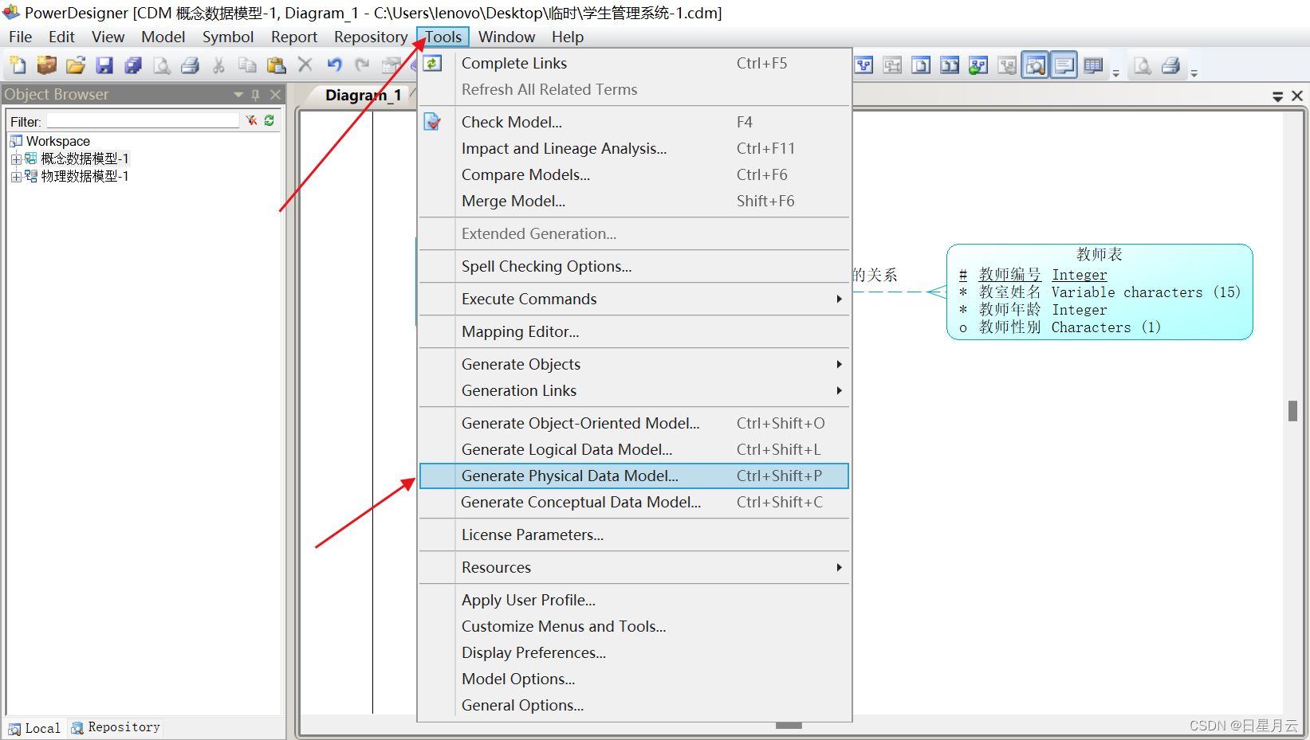Select the 教师表 entity in diagram
The height and width of the screenshot is (740, 1310).
(x=1100, y=292)
